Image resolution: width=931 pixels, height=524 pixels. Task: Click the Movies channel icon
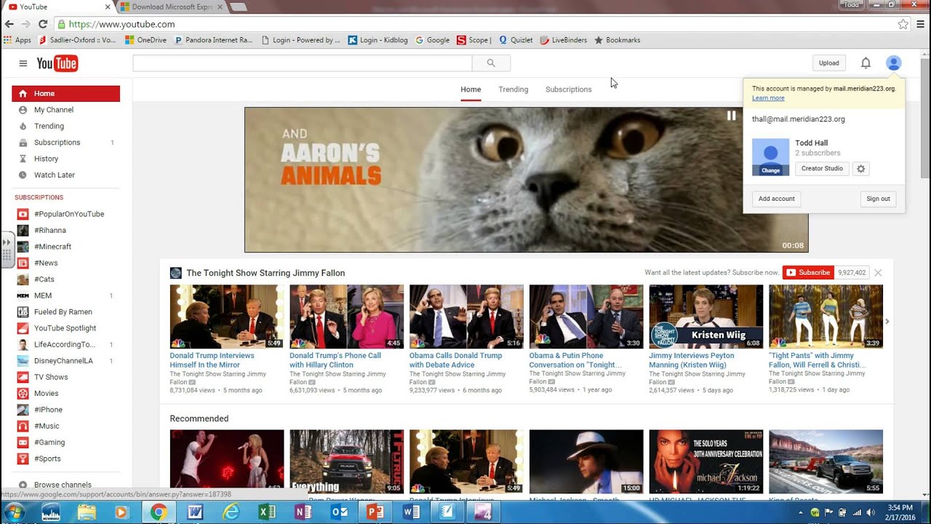pos(23,394)
